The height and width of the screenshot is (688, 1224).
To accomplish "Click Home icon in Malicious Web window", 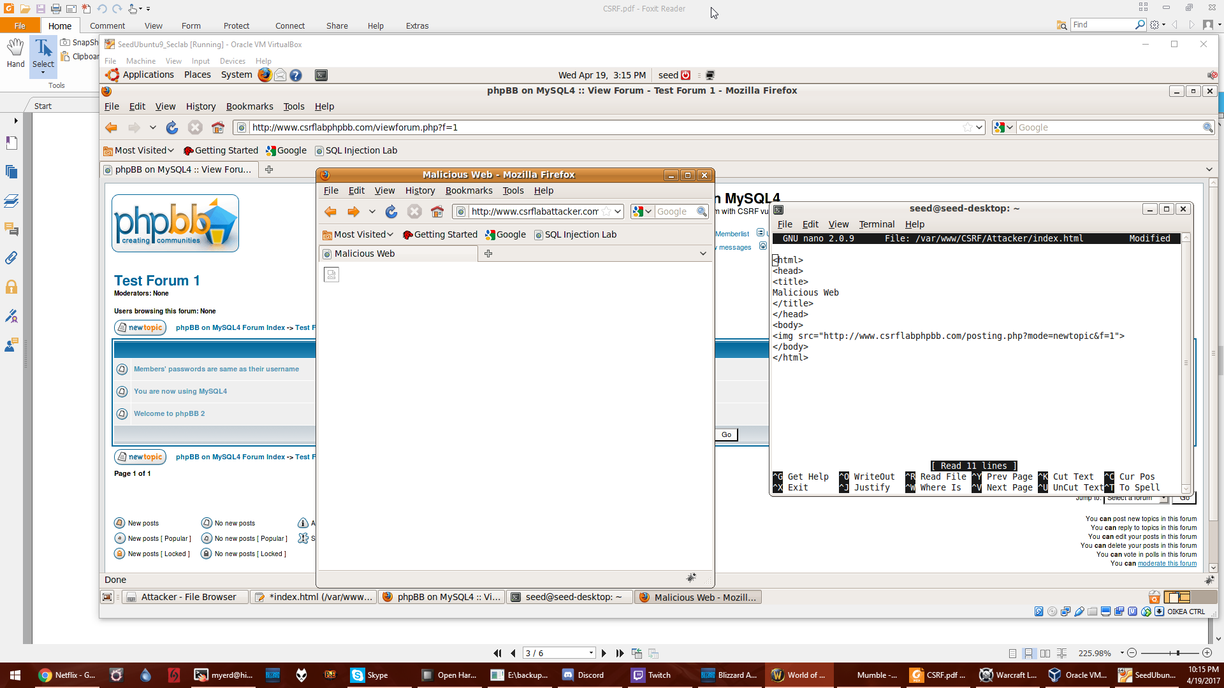I will tap(437, 211).
